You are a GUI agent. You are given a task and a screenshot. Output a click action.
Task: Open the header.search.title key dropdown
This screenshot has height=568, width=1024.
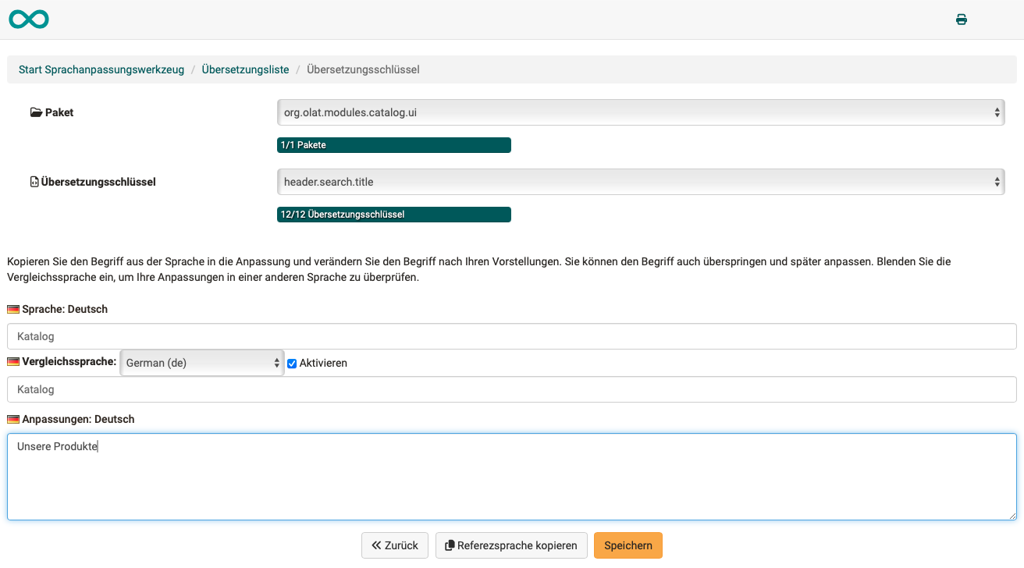point(640,181)
